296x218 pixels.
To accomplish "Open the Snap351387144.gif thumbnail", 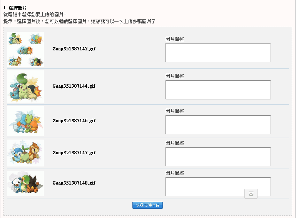I will [25, 87].
